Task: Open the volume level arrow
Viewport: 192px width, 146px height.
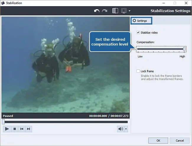Action: click(x=126, y=129)
